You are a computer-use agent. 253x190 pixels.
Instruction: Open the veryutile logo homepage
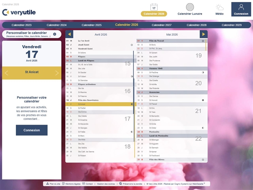(19, 12)
